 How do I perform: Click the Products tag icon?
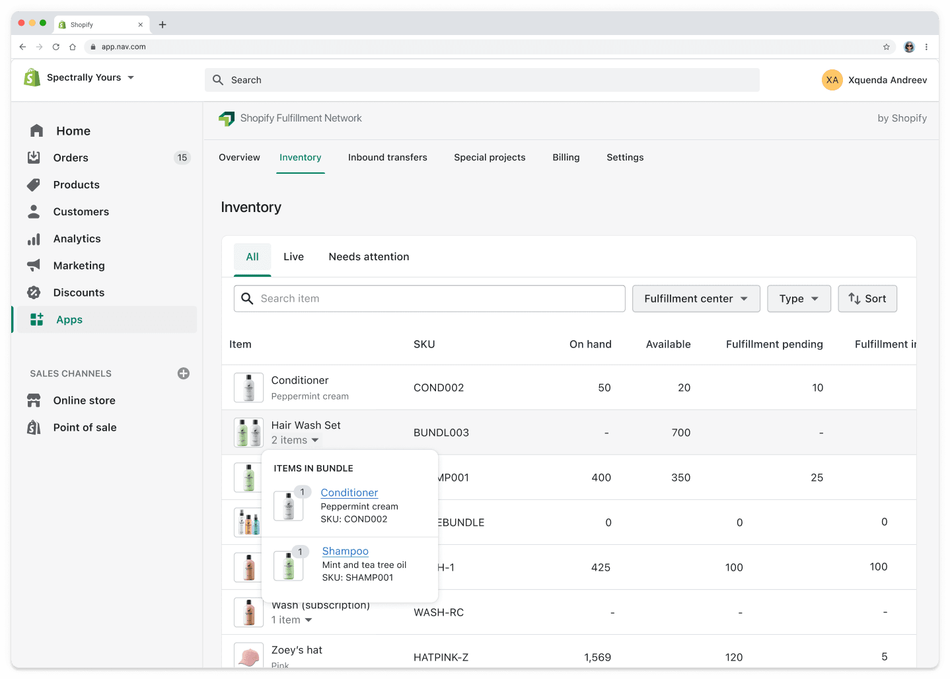click(x=34, y=185)
